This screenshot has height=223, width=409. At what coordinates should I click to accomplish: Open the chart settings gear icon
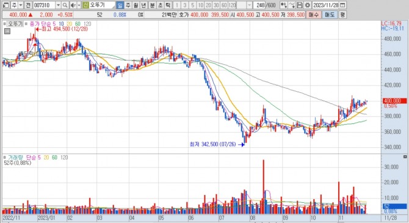click(308, 5)
